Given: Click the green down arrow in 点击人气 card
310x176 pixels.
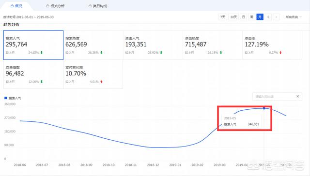Looking at the screenshot, I should pos(161,53).
